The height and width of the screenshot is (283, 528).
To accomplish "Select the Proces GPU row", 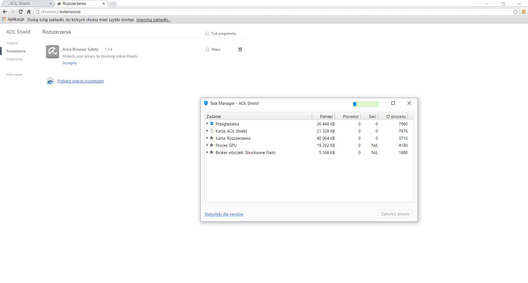I will point(309,145).
